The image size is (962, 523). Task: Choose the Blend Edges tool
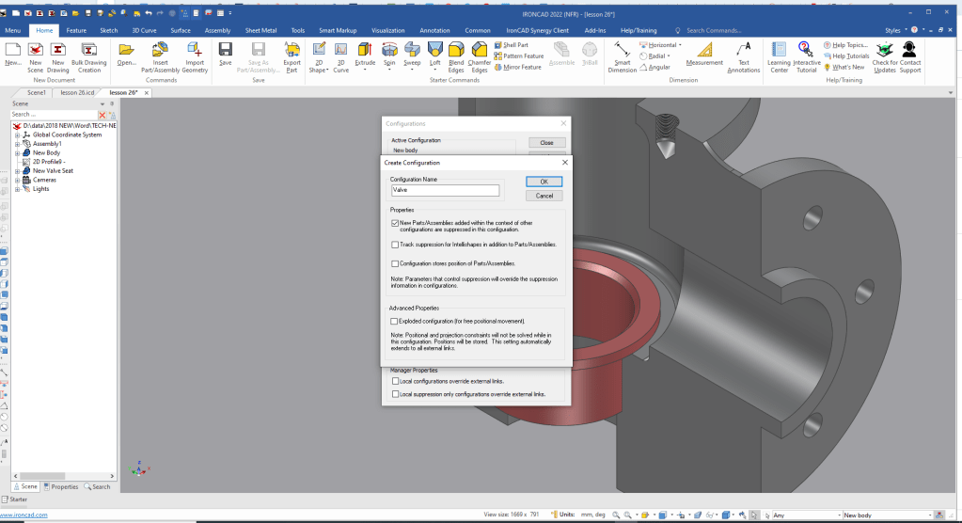[456, 50]
